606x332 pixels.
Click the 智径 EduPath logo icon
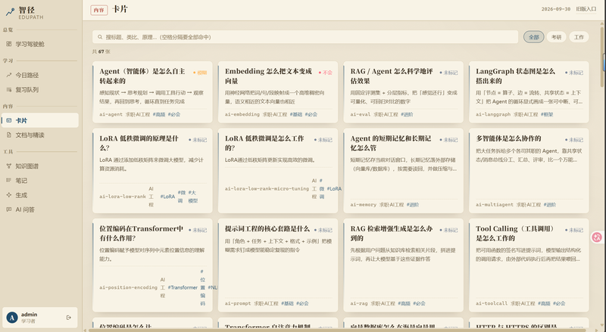(x=10, y=12)
